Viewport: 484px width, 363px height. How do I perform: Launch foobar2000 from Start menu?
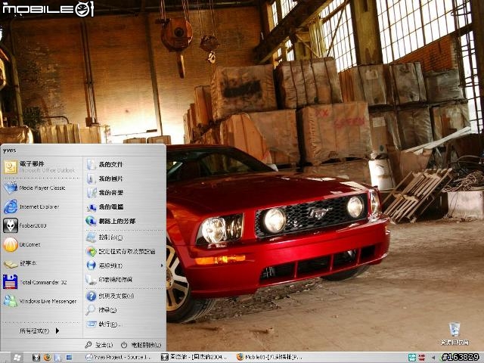click(42, 225)
